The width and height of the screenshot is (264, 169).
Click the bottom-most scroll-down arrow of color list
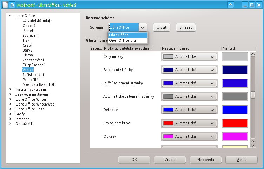pos(253,146)
